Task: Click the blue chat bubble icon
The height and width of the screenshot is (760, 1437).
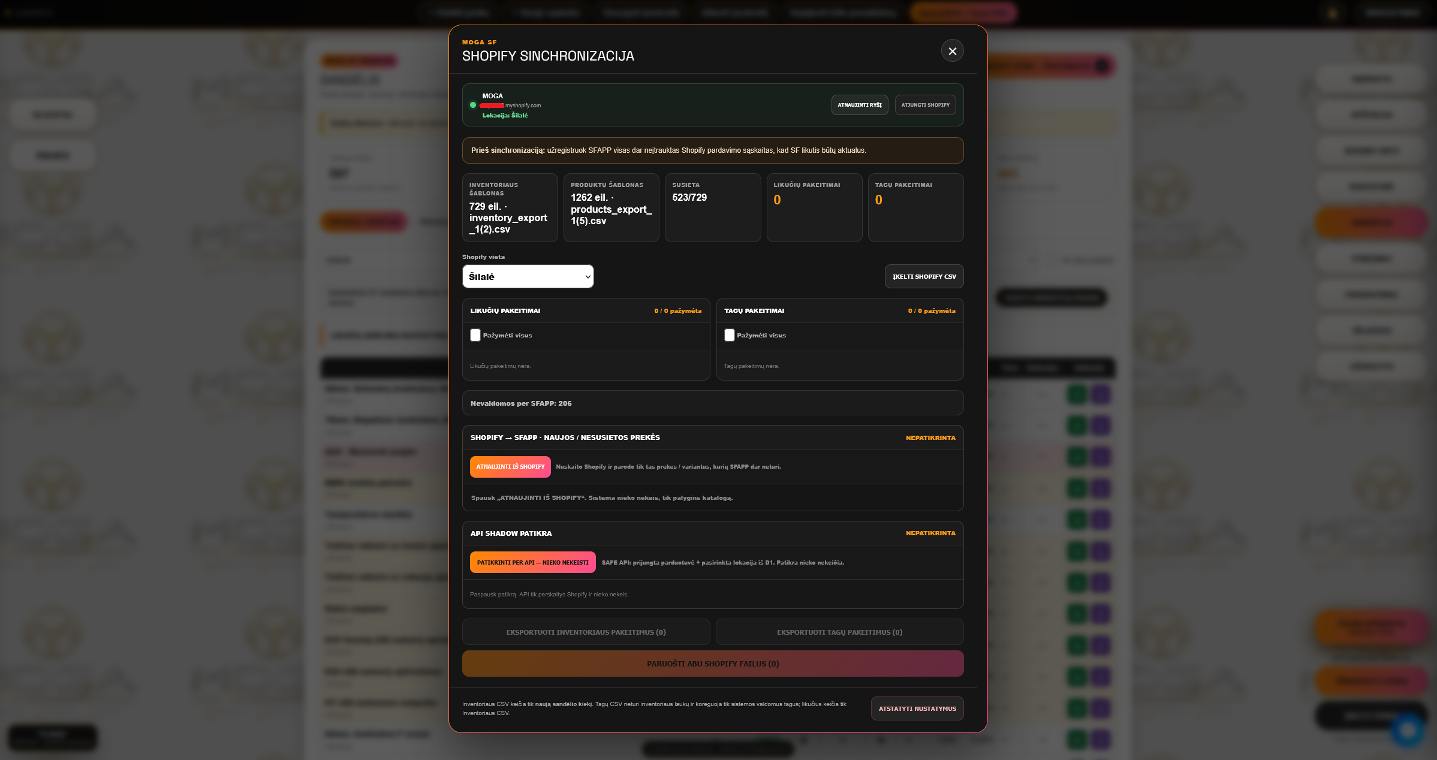Action: (1408, 730)
